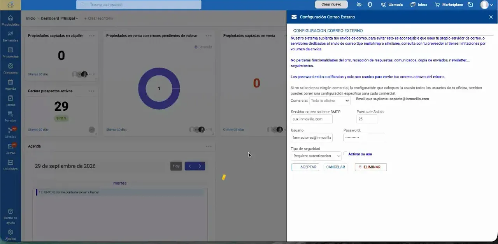Click Crear escritorio
The height and width of the screenshot is (244, 498).
click(x=99, y=18)
